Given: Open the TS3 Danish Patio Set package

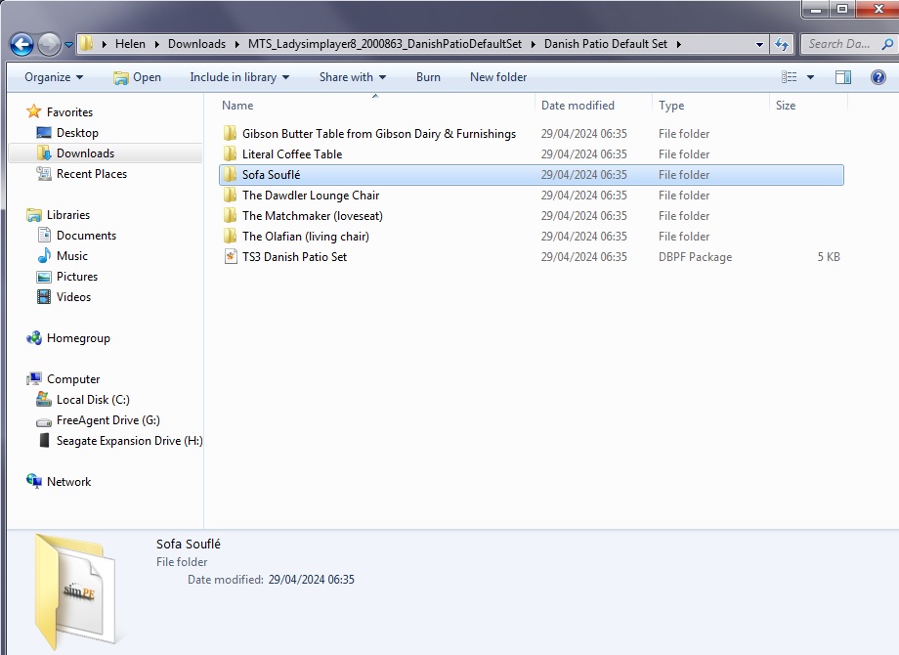Looking at the screenshot, I should [294, 257].
